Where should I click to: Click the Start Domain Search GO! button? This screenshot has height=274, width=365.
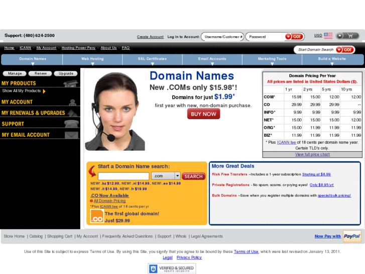pyautogui.click(x=345, y=50)
